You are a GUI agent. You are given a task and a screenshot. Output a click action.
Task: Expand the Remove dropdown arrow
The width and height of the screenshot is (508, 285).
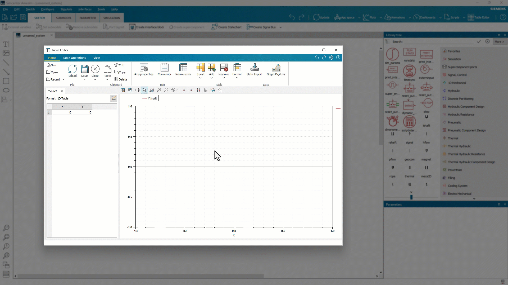[x=224, y=78]
